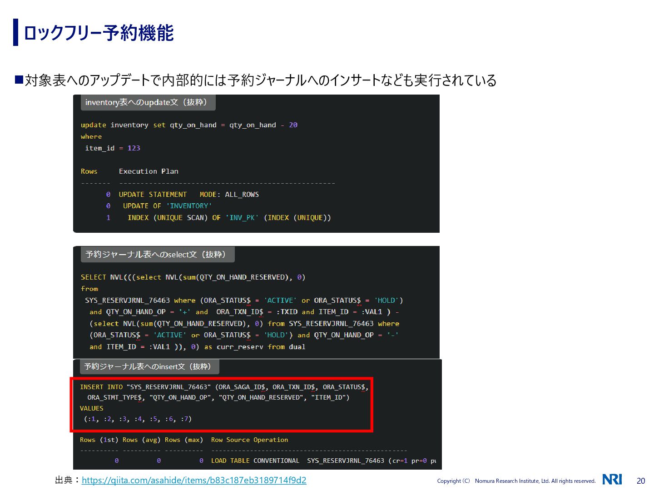The image size is (654, 491).
Task: Click the line with QTY_ON_HAND_OP = '-'
Action: point(244,335)
